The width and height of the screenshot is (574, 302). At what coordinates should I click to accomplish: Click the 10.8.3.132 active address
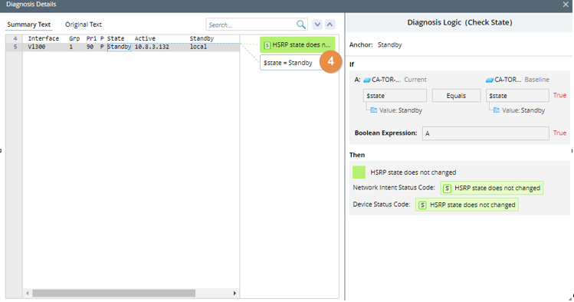point(152,47)
